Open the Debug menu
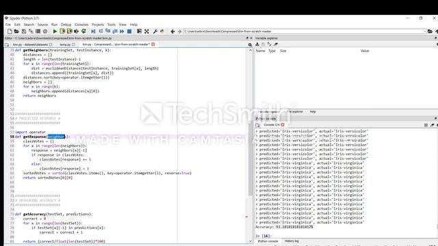 point(66,25)
